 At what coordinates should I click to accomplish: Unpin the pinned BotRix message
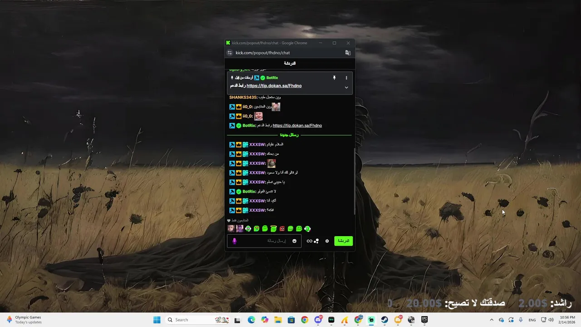[x=334, y=78]
